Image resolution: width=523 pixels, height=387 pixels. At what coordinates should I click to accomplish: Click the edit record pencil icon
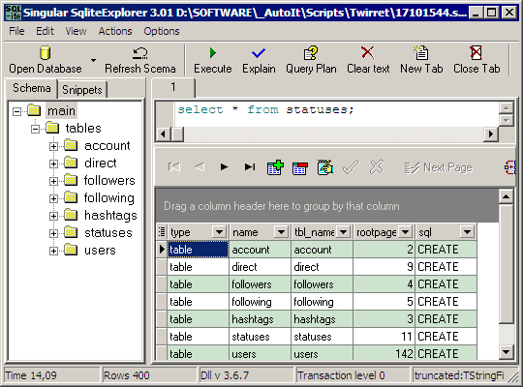[x=325, y=167]
